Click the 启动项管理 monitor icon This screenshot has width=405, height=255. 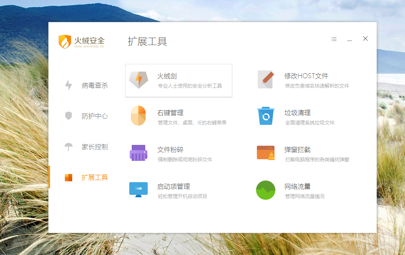coord(138,190)
